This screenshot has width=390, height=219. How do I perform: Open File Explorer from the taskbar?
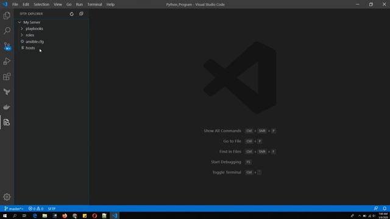pos(44,216)
